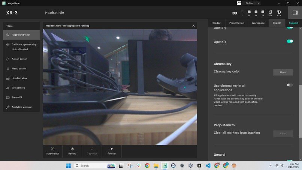Open Chroma key color settings
302x170 pixels.
click(x=283, y=72)
